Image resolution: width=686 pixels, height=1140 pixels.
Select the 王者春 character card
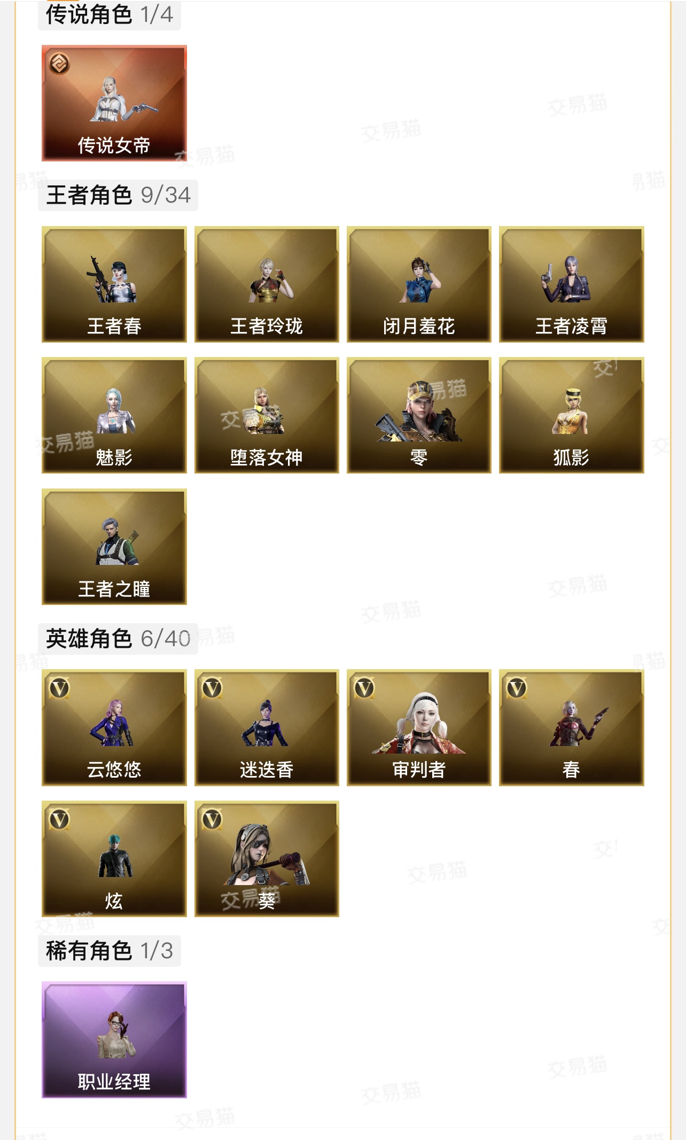coord(114,284)
